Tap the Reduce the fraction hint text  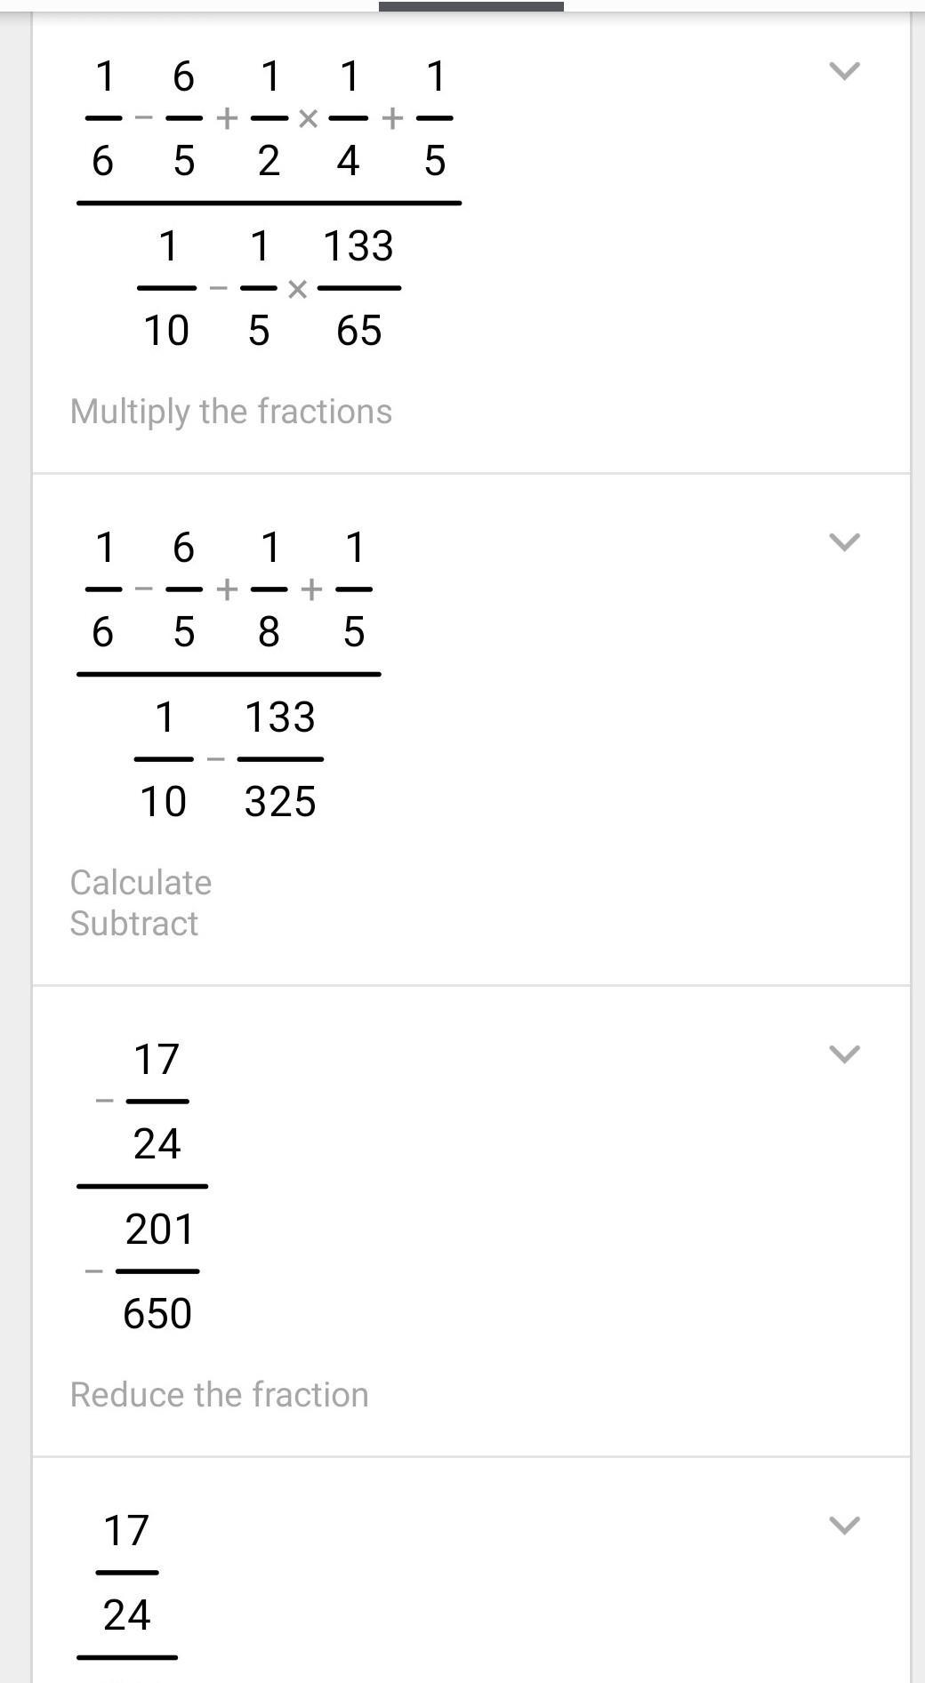219,1395
